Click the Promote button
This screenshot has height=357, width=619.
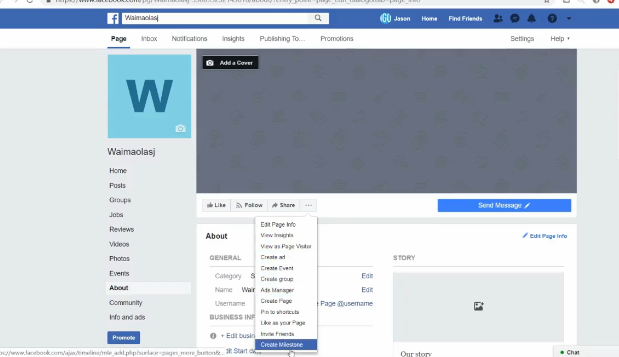point(124,338)
